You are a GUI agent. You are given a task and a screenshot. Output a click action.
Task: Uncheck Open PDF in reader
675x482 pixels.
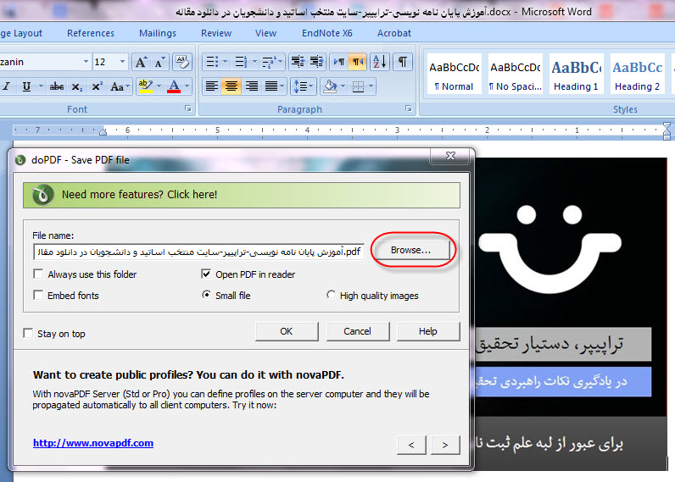pos(206,274)
